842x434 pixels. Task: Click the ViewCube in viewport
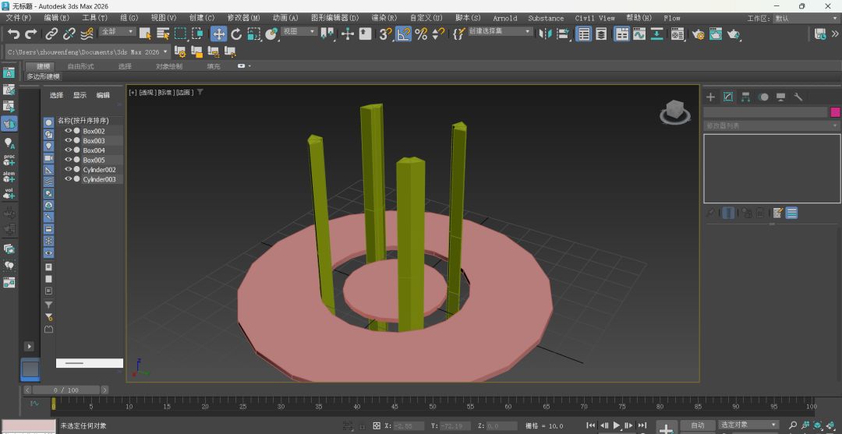[675, 112]
